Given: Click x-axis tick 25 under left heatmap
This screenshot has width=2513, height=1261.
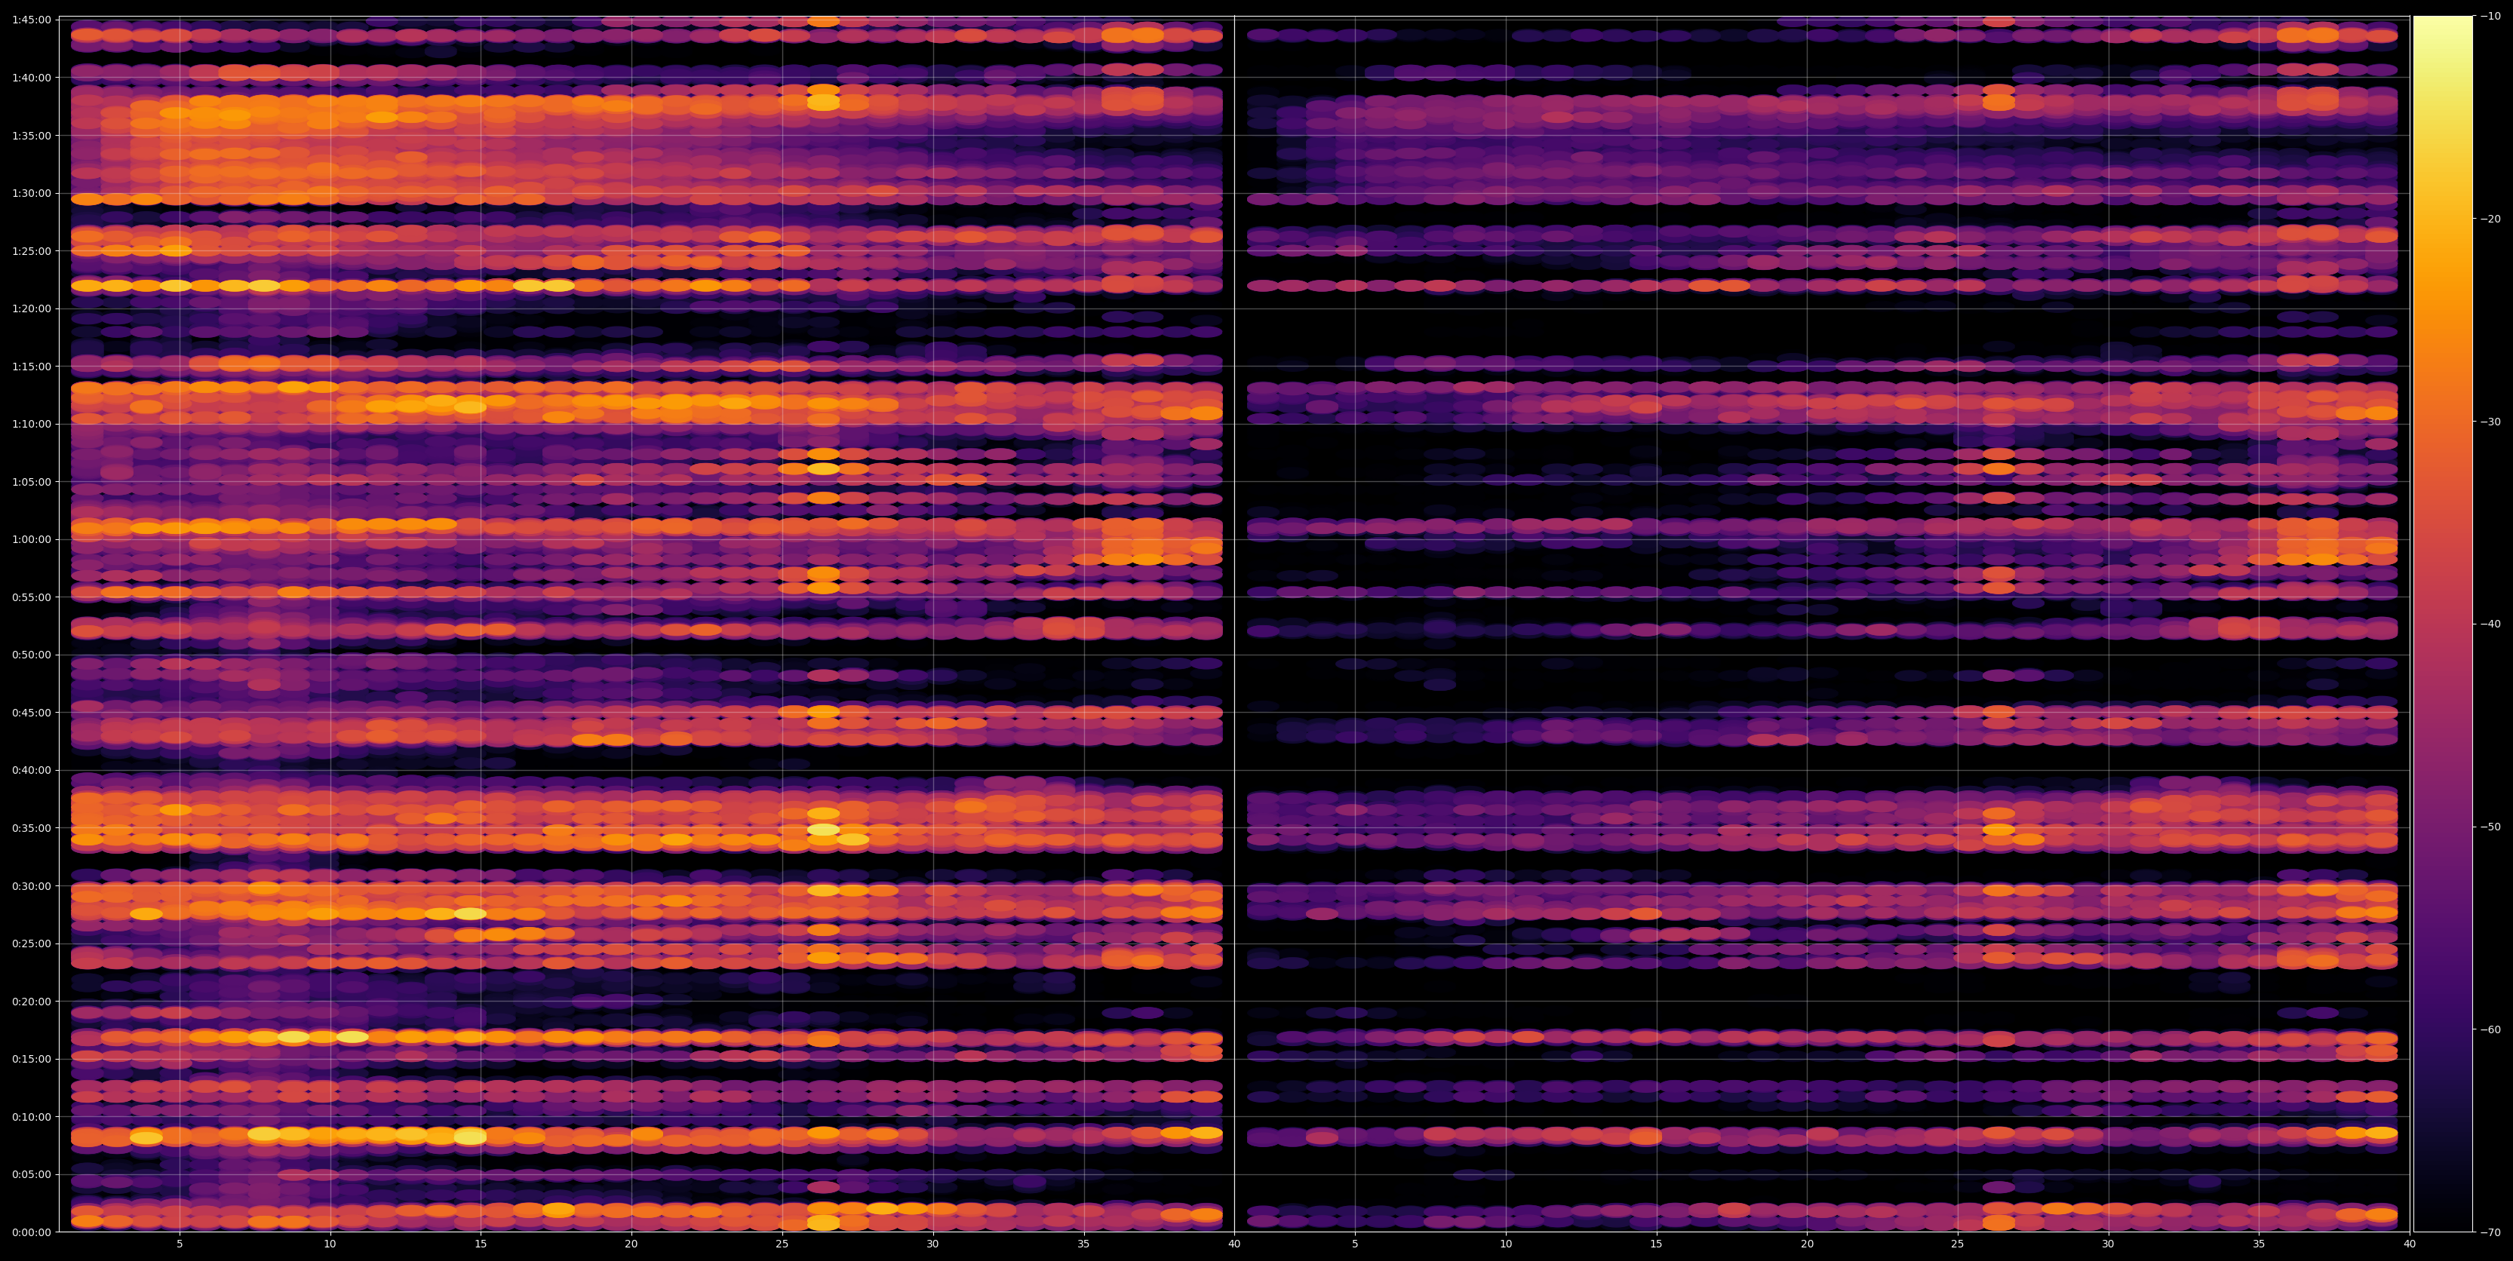Looking at the screenshot, I should 782,1244.
